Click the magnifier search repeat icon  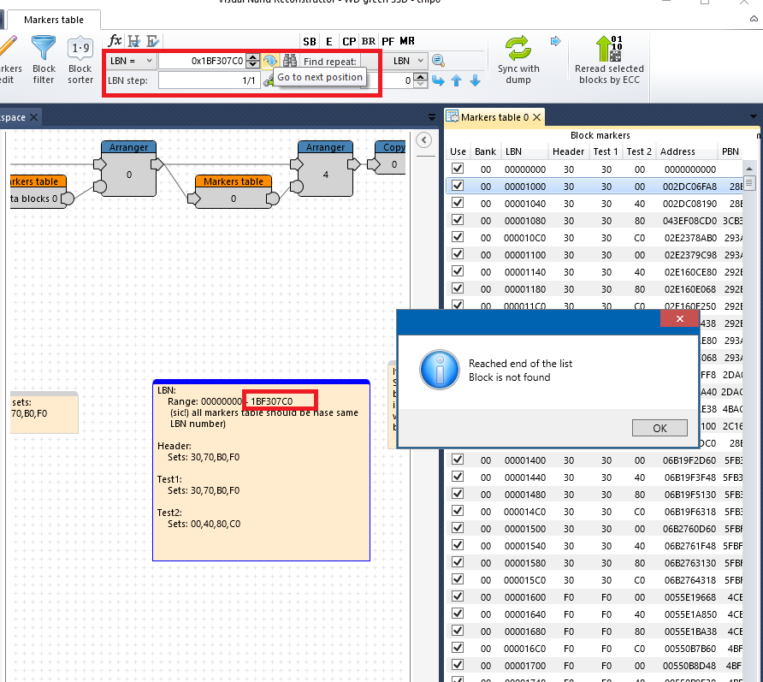(x=439, y=61)
